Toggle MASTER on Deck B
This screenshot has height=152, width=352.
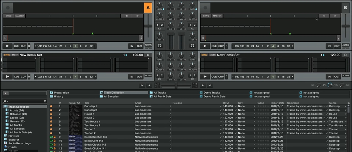pyautogui.click(x=217, y=16)
